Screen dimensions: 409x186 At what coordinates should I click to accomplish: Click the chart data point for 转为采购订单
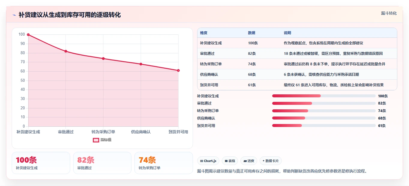(x=103, y=58)
